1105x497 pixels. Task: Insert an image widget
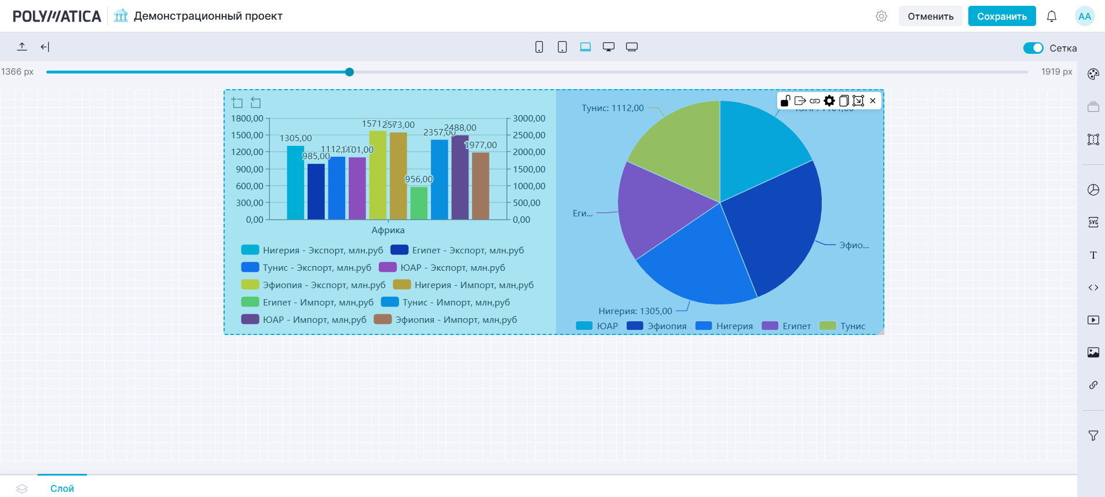1093,352
